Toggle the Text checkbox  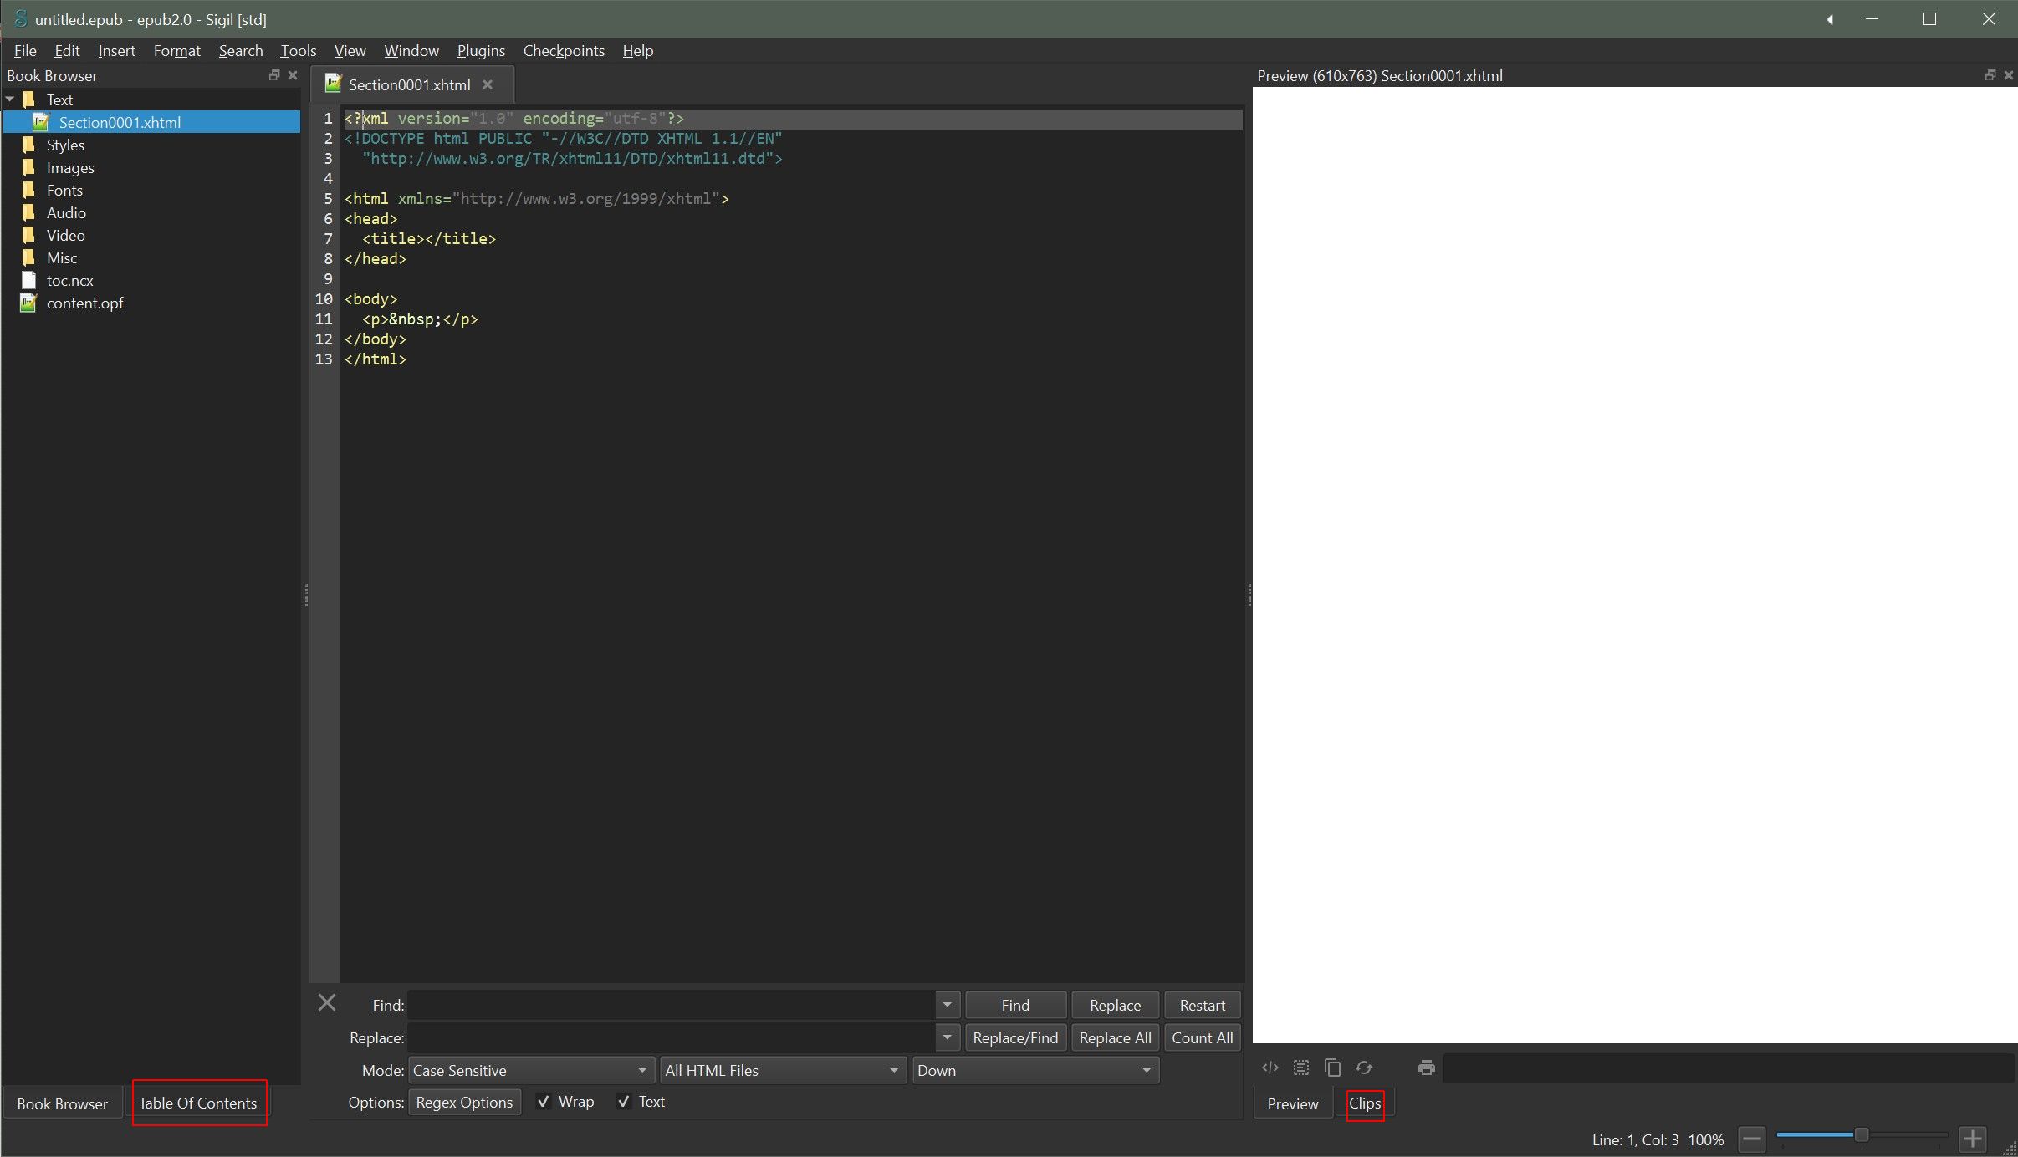623,1102
